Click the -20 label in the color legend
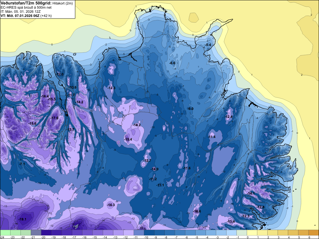The image size is (319, 239). pos(43,237)
